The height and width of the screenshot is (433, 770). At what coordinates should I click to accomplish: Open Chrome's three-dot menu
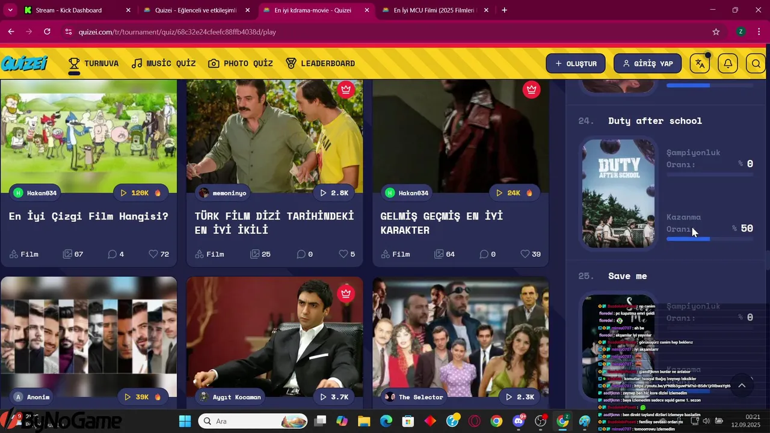[x=760, y=31]
